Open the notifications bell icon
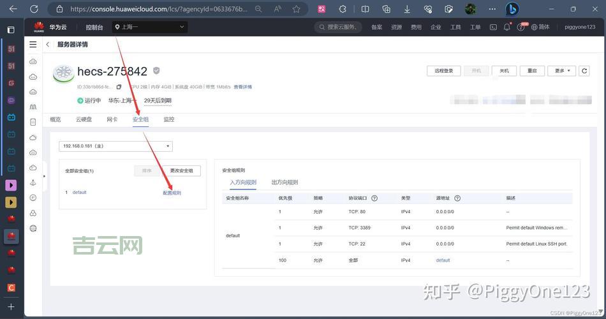Viewport: 606px width, 319px height. coord(507,27)
